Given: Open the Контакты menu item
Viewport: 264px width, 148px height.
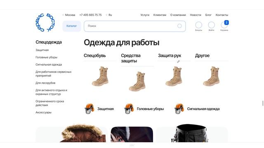Looking at the screenshot, I should [x=222, y=15].
